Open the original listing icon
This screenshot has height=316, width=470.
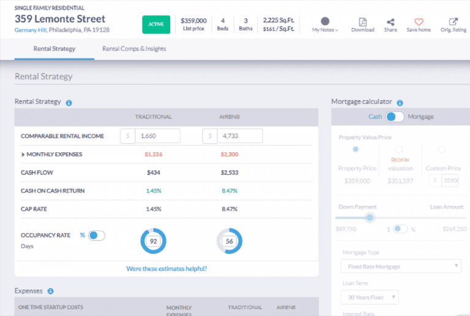pyautogui.click(x=453, y=21)
